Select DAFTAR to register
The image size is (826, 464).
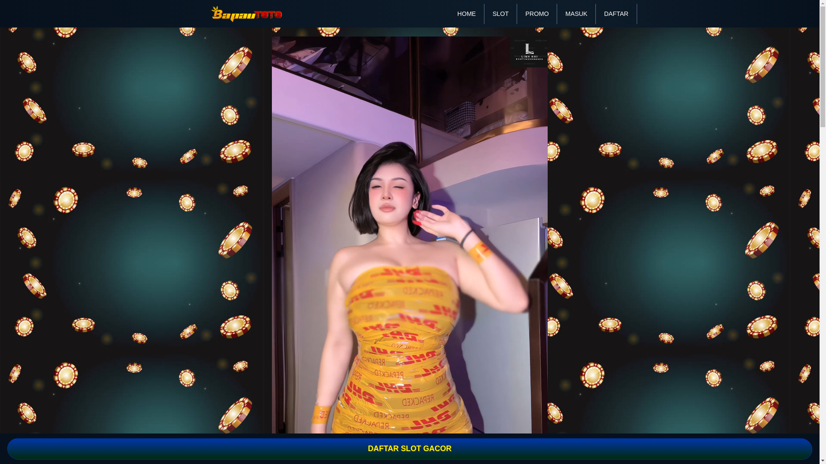[616, 14]
